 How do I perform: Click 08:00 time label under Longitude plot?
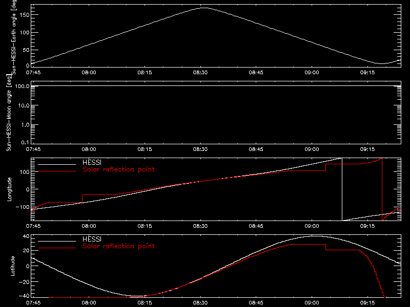click(x=89, y=226)
